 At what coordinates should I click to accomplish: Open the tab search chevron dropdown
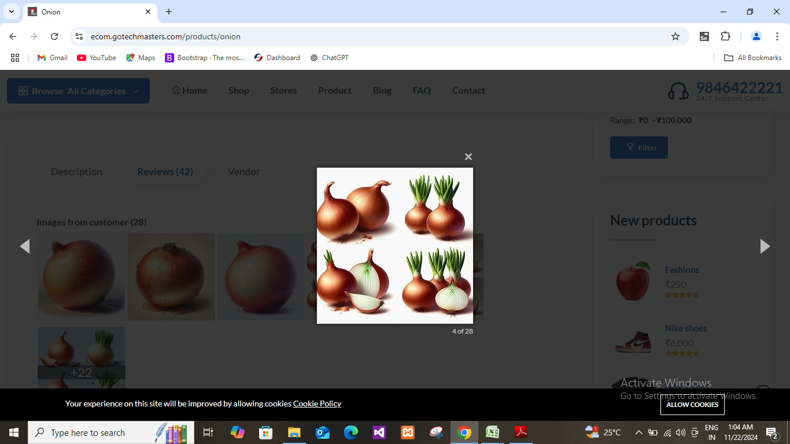[x=12, y=12]
